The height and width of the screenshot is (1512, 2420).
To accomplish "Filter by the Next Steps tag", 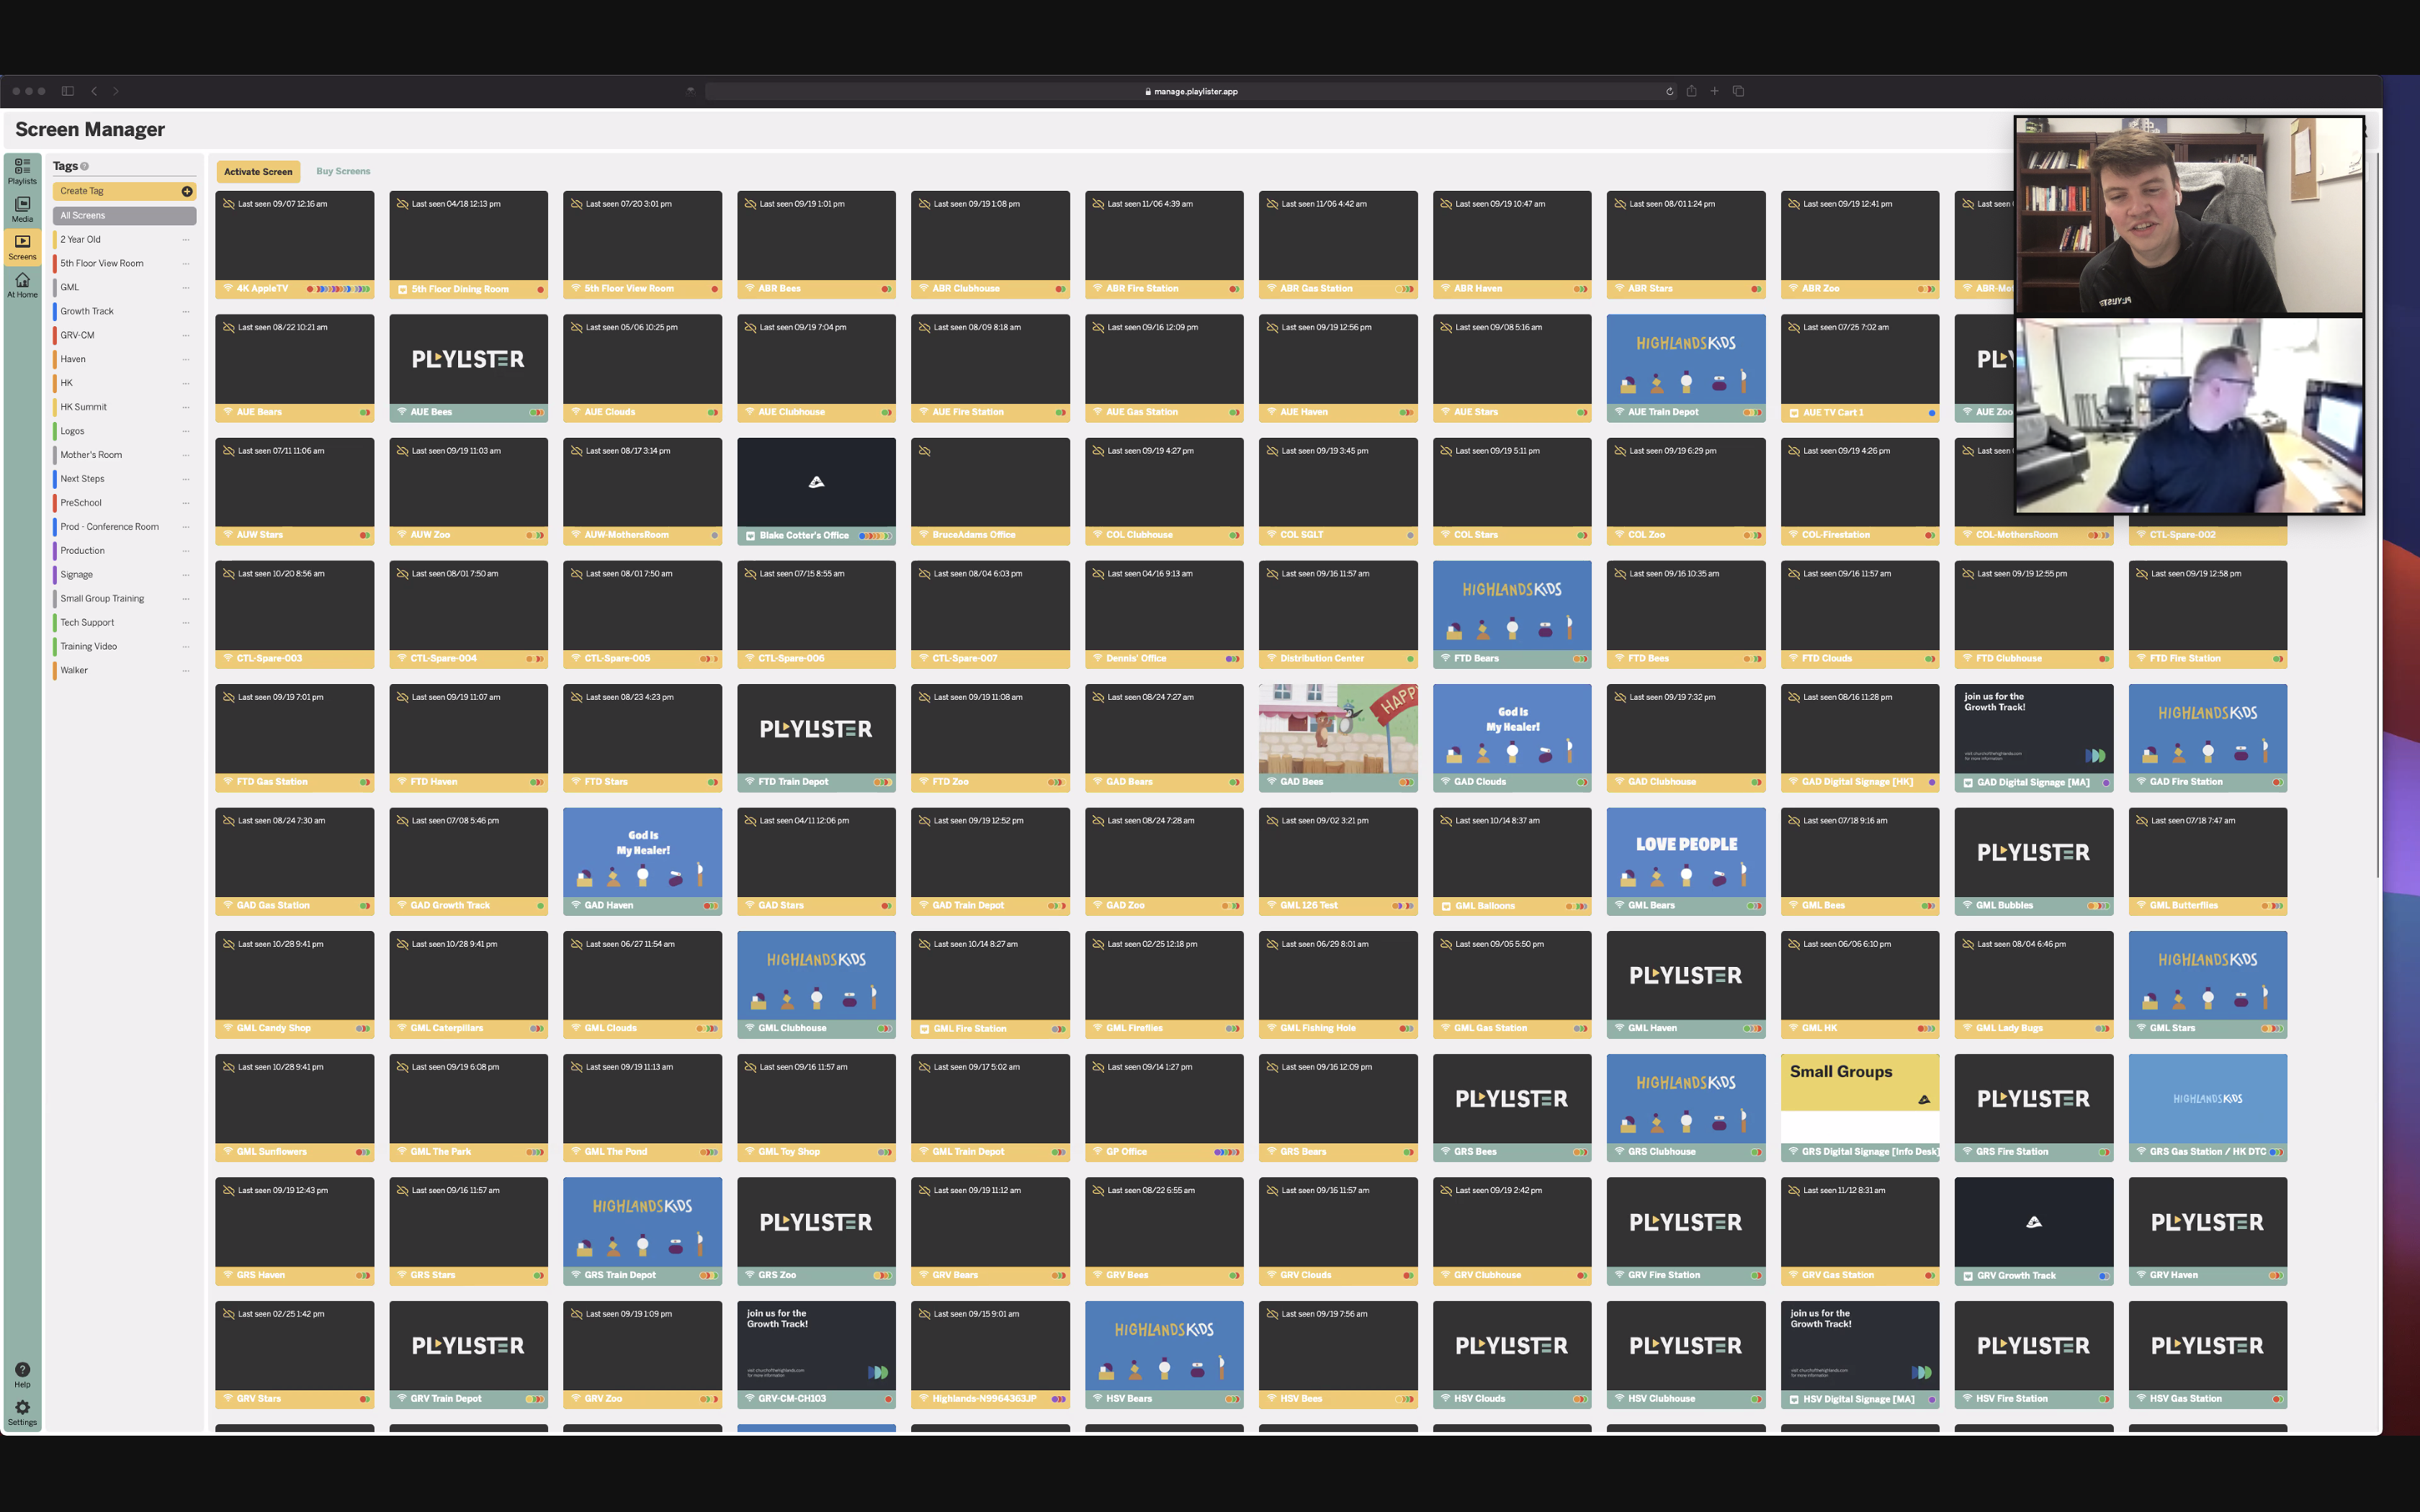I will pos(82,479).
